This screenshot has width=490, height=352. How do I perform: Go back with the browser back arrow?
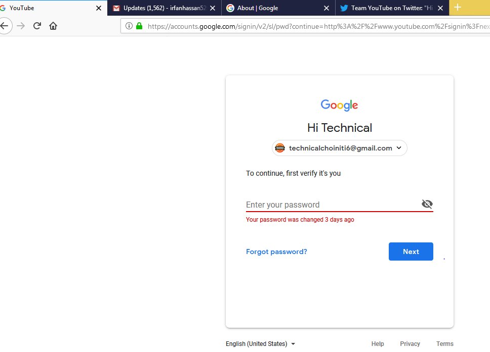click(5, 26)
